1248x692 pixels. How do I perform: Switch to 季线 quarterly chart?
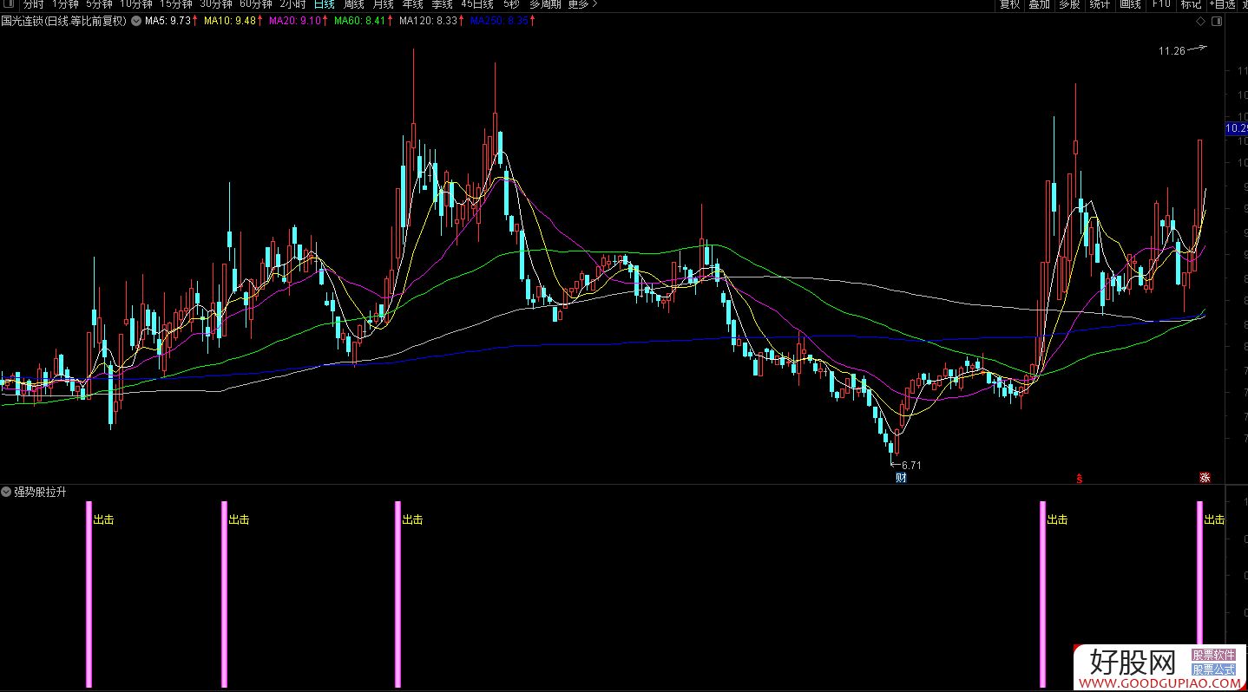pyautogui.click(x=443, y=3)
